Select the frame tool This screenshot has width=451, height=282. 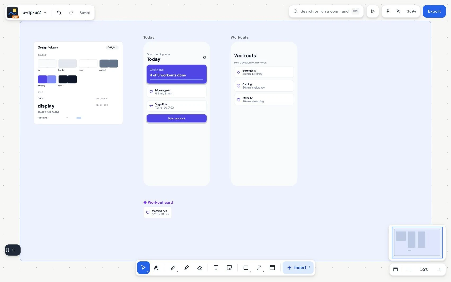272,267
